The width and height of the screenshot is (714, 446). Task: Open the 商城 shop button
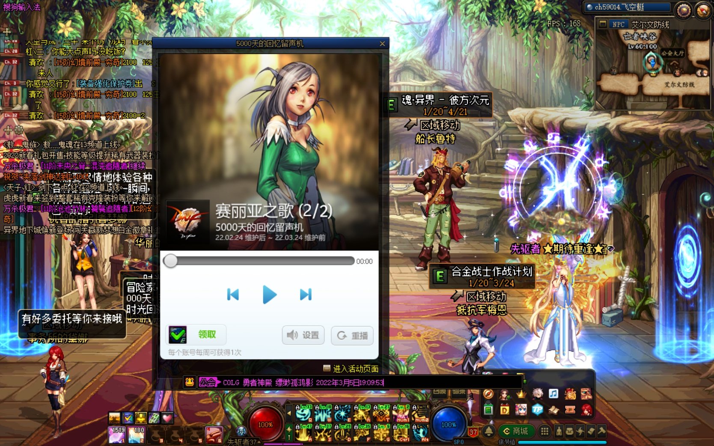(516, 431)
